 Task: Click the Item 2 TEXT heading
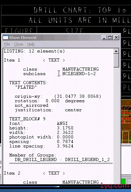tap(35, 173)
